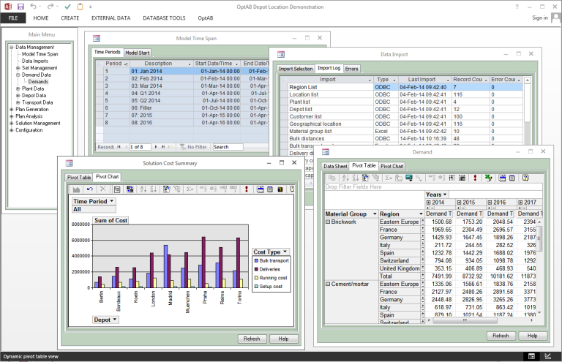Click AutoFilter icon in Demand toolbar
The image size is (562, 362).
click(x=365, y=178)
